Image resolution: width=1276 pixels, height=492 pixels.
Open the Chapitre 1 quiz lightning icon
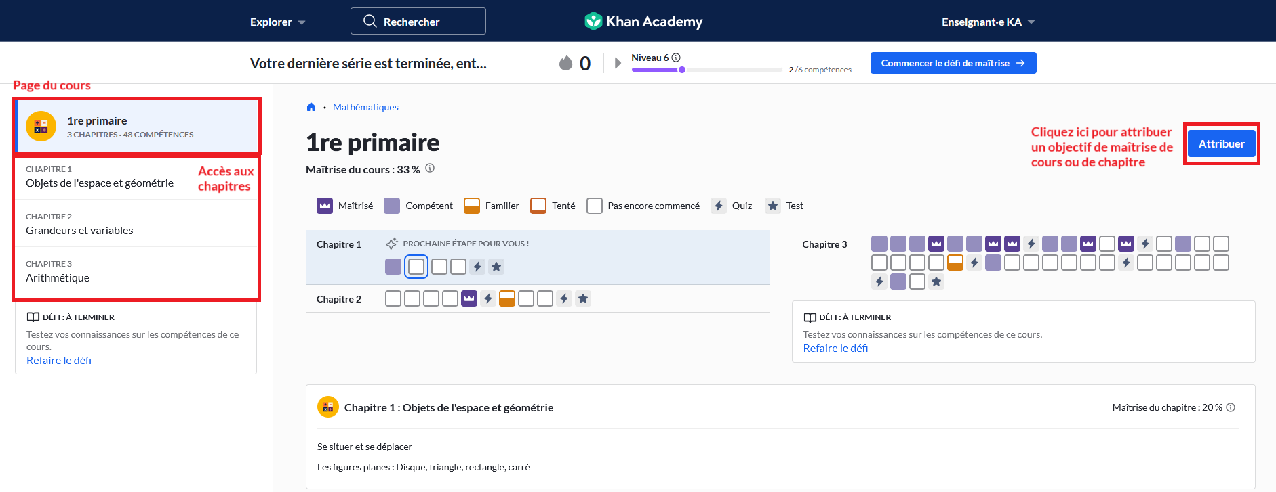(477, 267)
